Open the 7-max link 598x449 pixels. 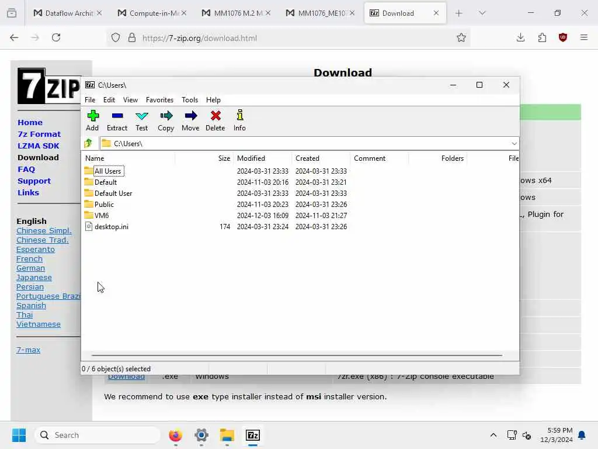click(28, 350)
